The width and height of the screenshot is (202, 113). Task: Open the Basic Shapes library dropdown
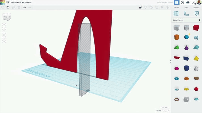click(186, 20)
